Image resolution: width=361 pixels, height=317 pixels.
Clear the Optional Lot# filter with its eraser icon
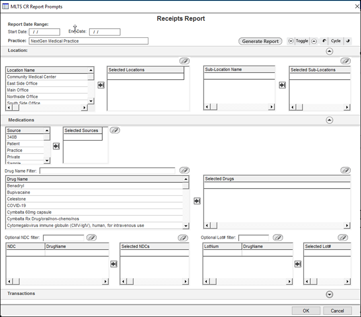pos(278,238)
